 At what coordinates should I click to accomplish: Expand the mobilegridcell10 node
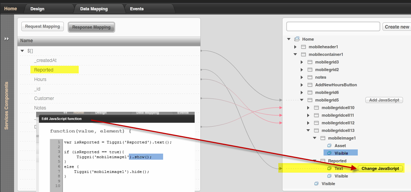(308, 108)
